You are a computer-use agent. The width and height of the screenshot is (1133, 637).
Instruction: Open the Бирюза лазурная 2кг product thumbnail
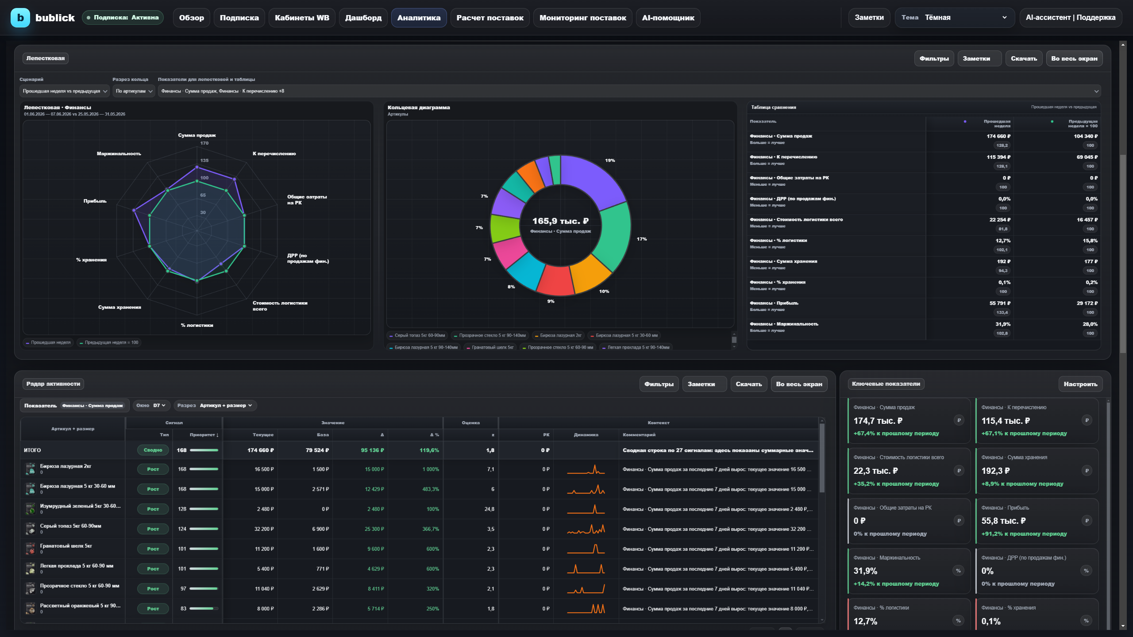(31, 469)
